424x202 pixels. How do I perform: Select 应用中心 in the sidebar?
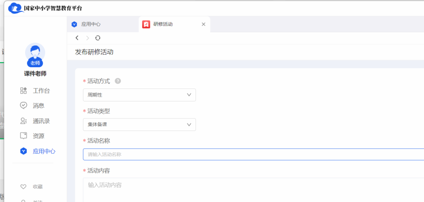click(44, 151)
